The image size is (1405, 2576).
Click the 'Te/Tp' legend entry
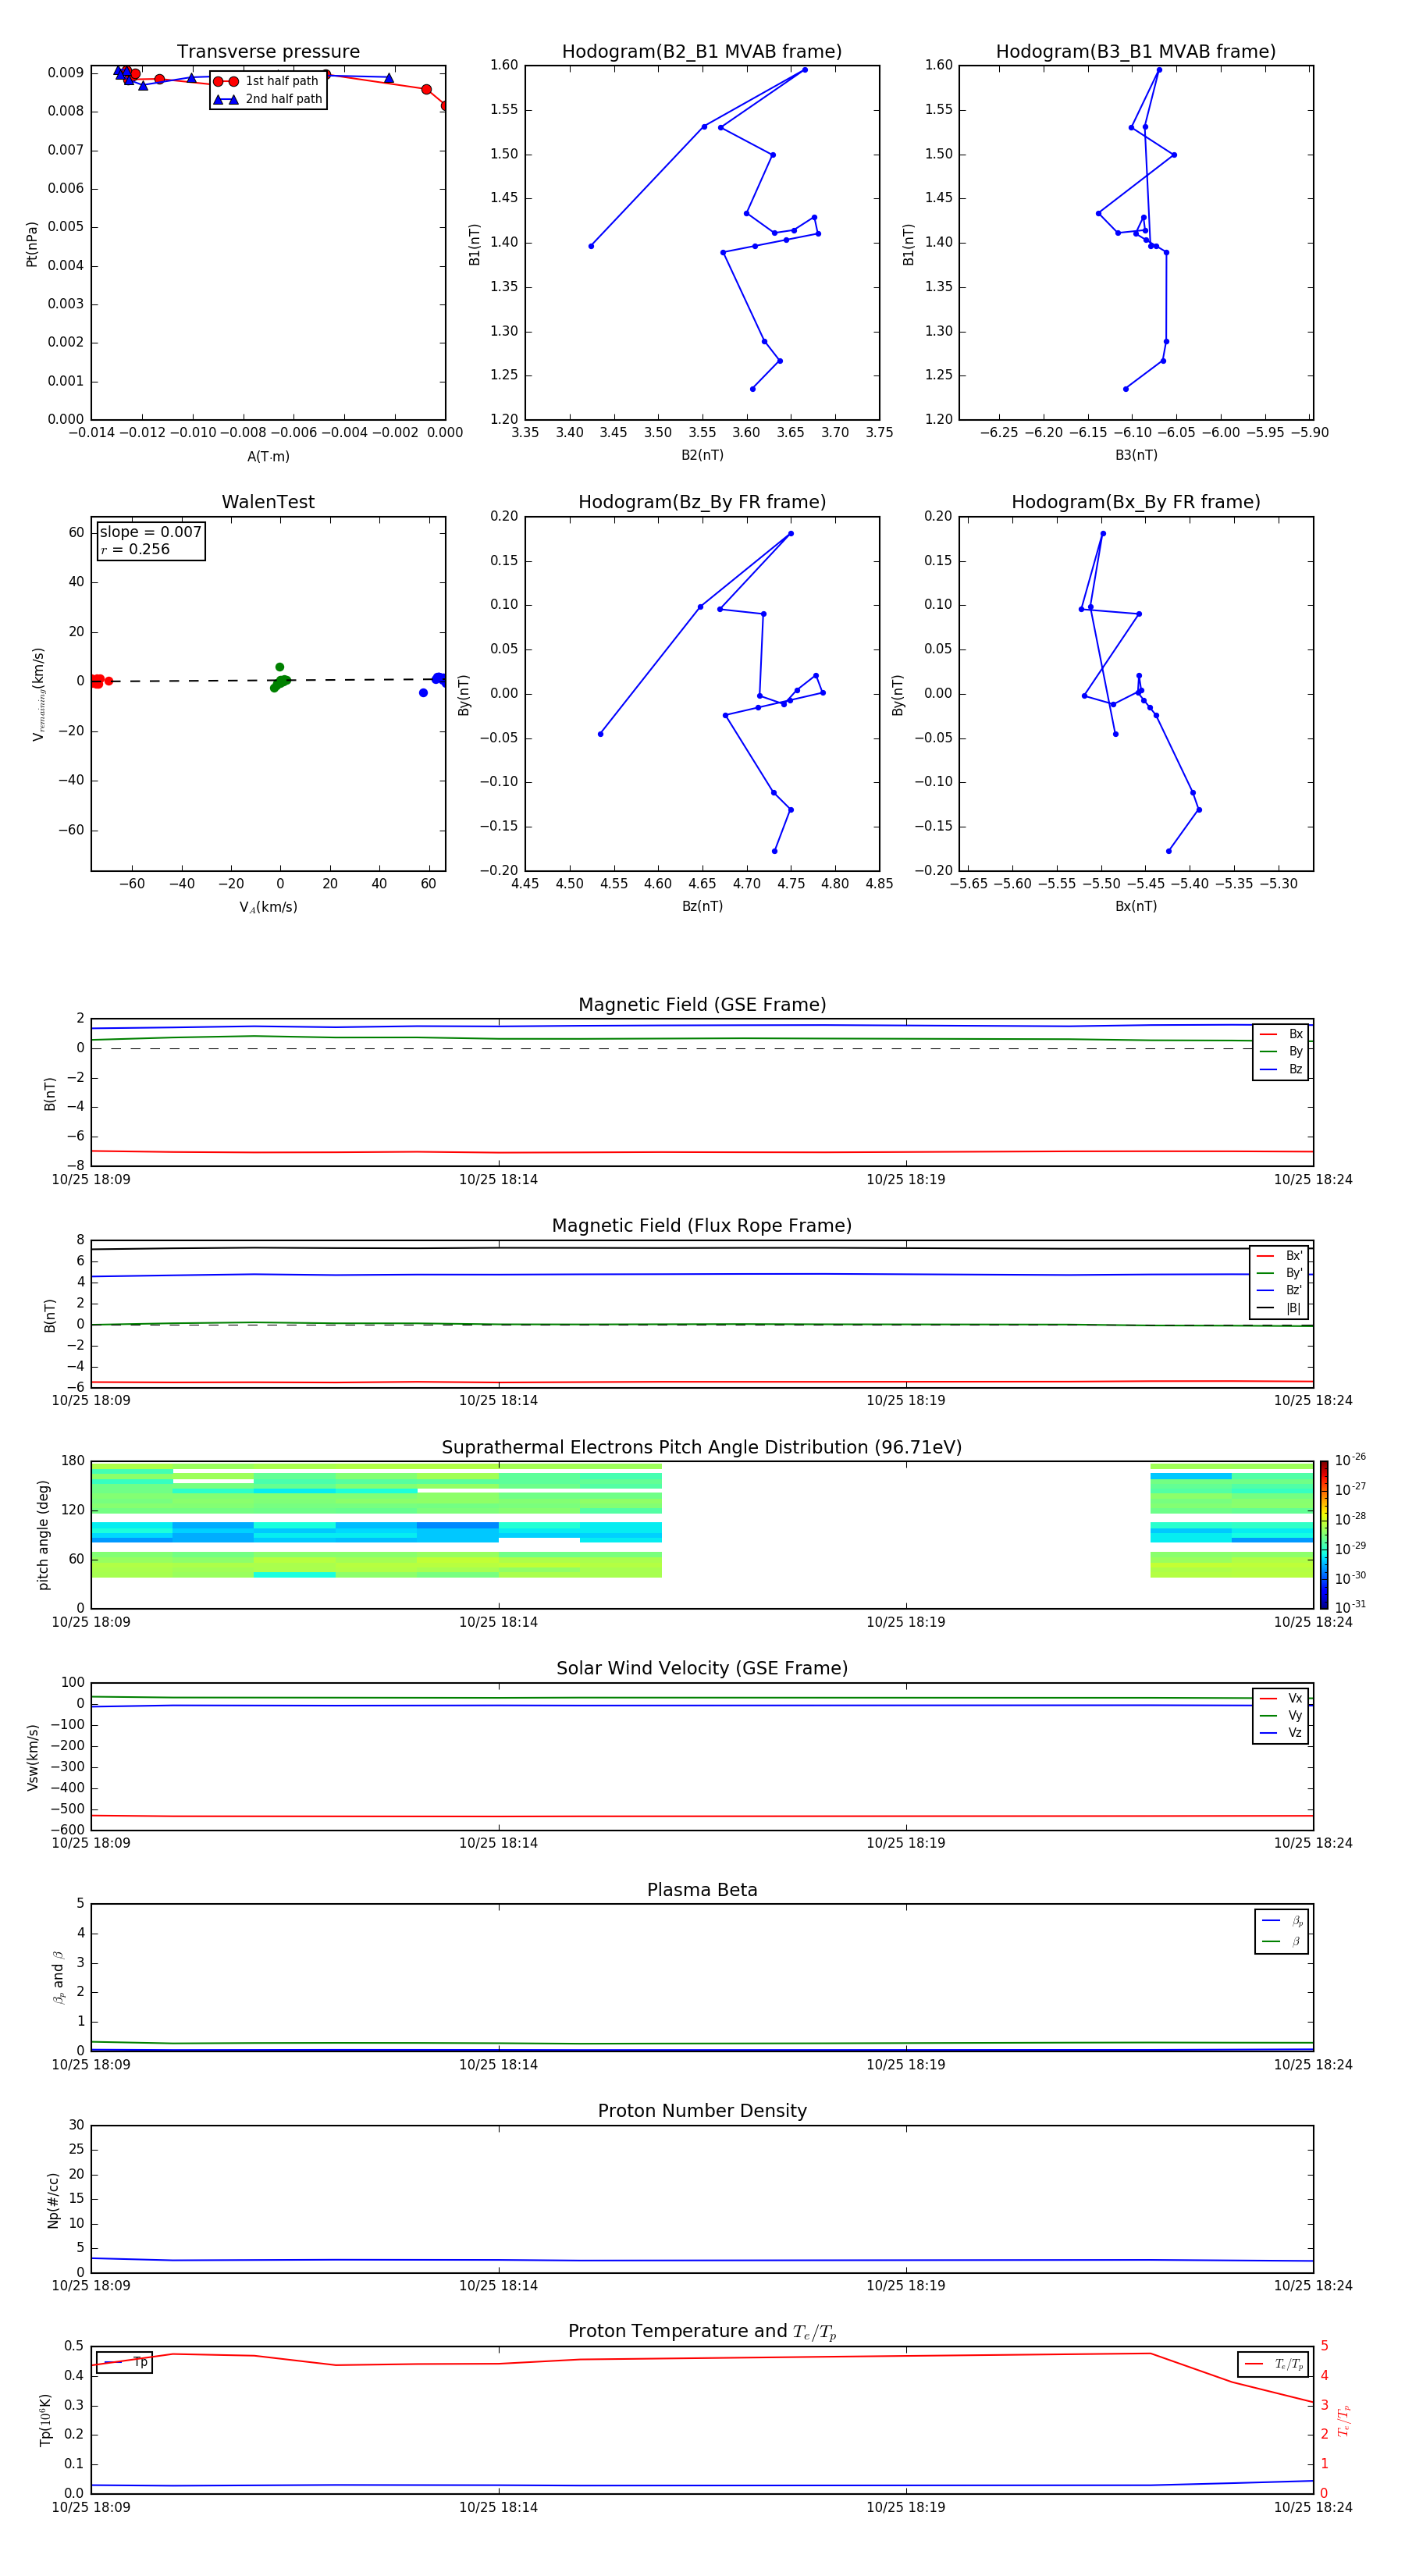point(1274,2364)
